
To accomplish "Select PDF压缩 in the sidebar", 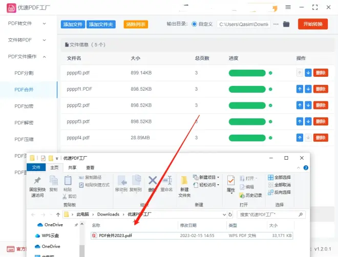I will (24, 139).
